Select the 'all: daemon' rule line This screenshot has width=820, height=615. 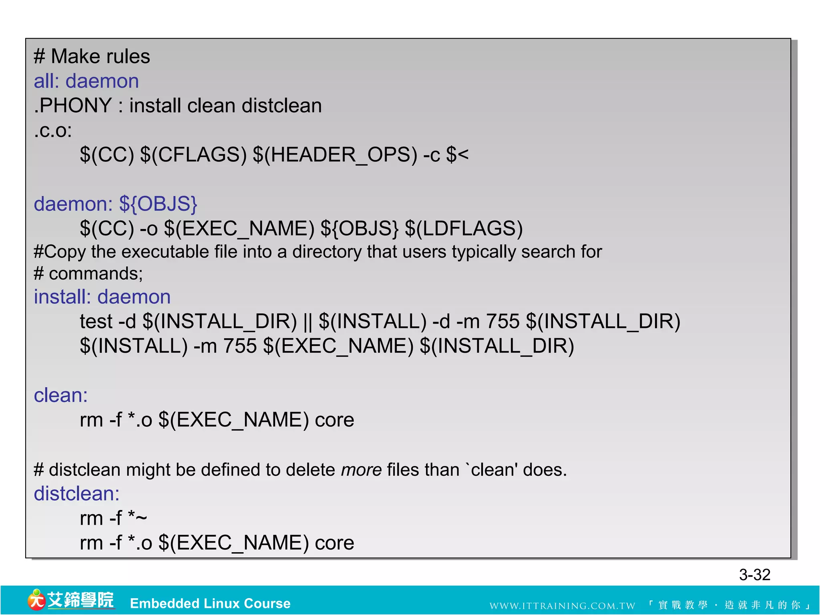coord(86,81)
